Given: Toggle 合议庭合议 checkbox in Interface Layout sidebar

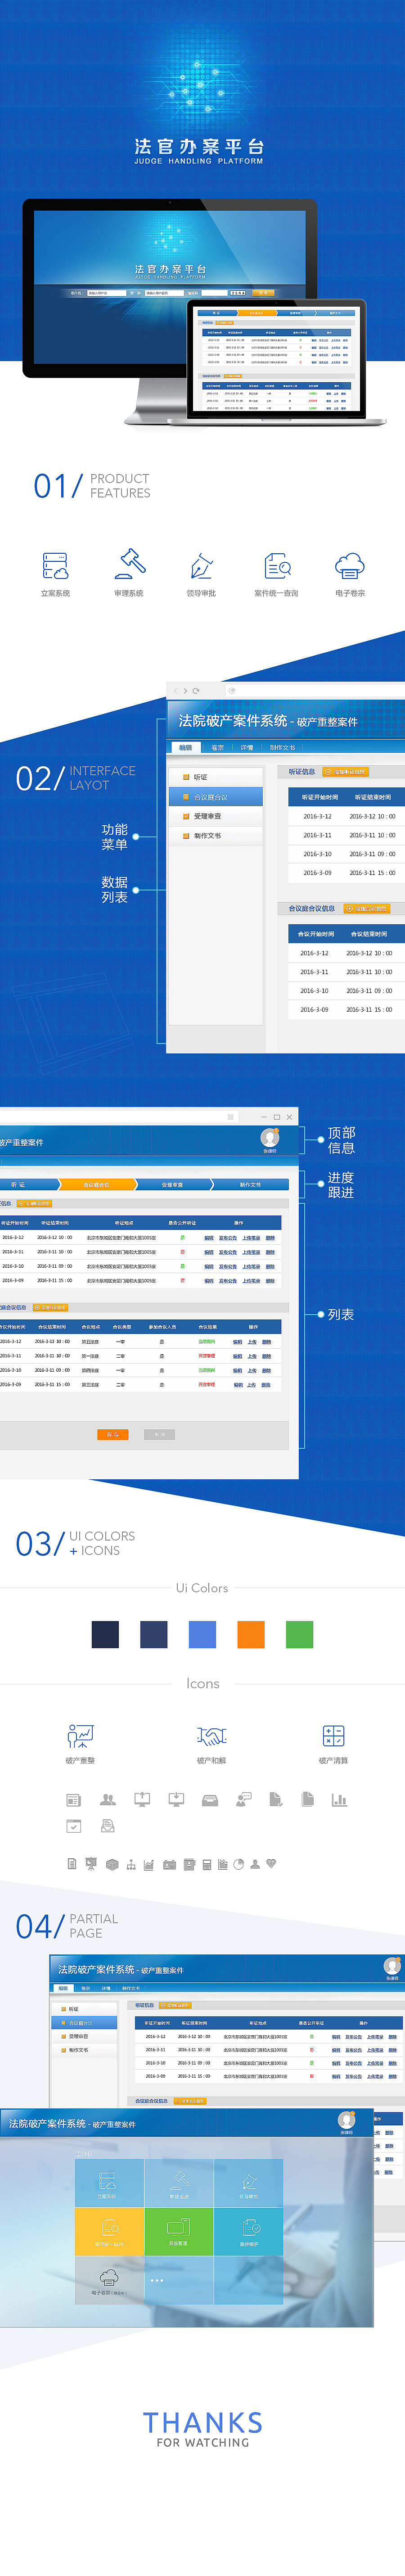Looking at the screenshot, I should coord(186,797).
